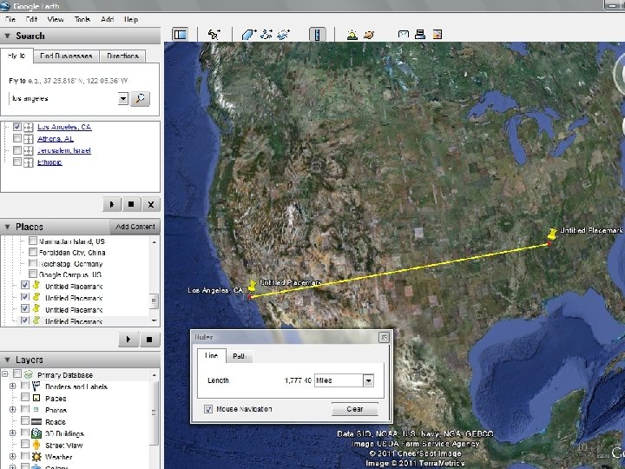The height and width of the screenshot is (469, 625).
Task: Select the Ruler tool in the toolbar
Action: pos(318,35)
